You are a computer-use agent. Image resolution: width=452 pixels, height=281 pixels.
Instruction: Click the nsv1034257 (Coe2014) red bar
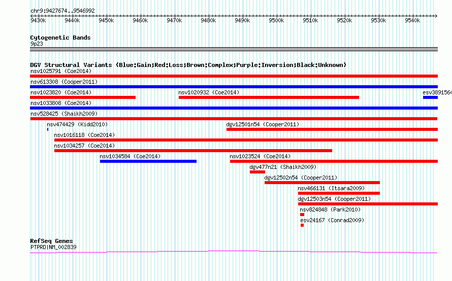click(193, 151)
